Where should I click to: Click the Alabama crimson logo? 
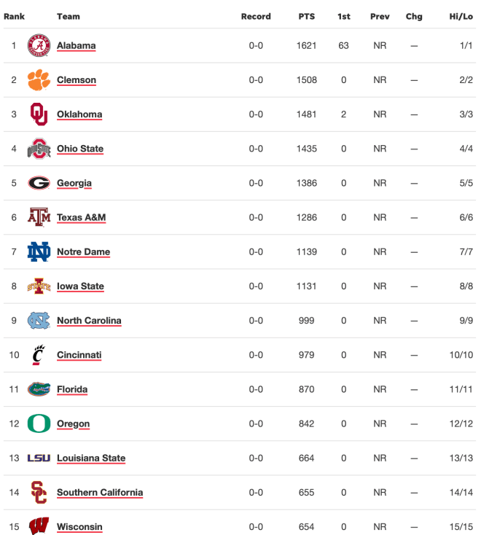(39, 45)
